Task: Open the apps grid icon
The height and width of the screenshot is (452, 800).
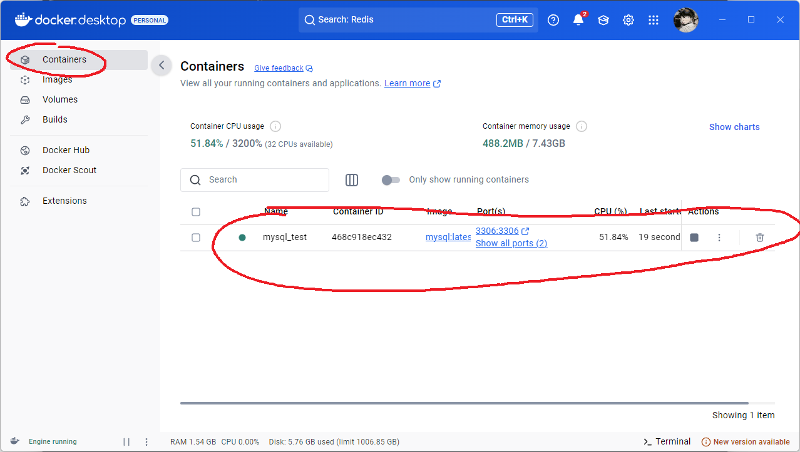Action: 654,20
